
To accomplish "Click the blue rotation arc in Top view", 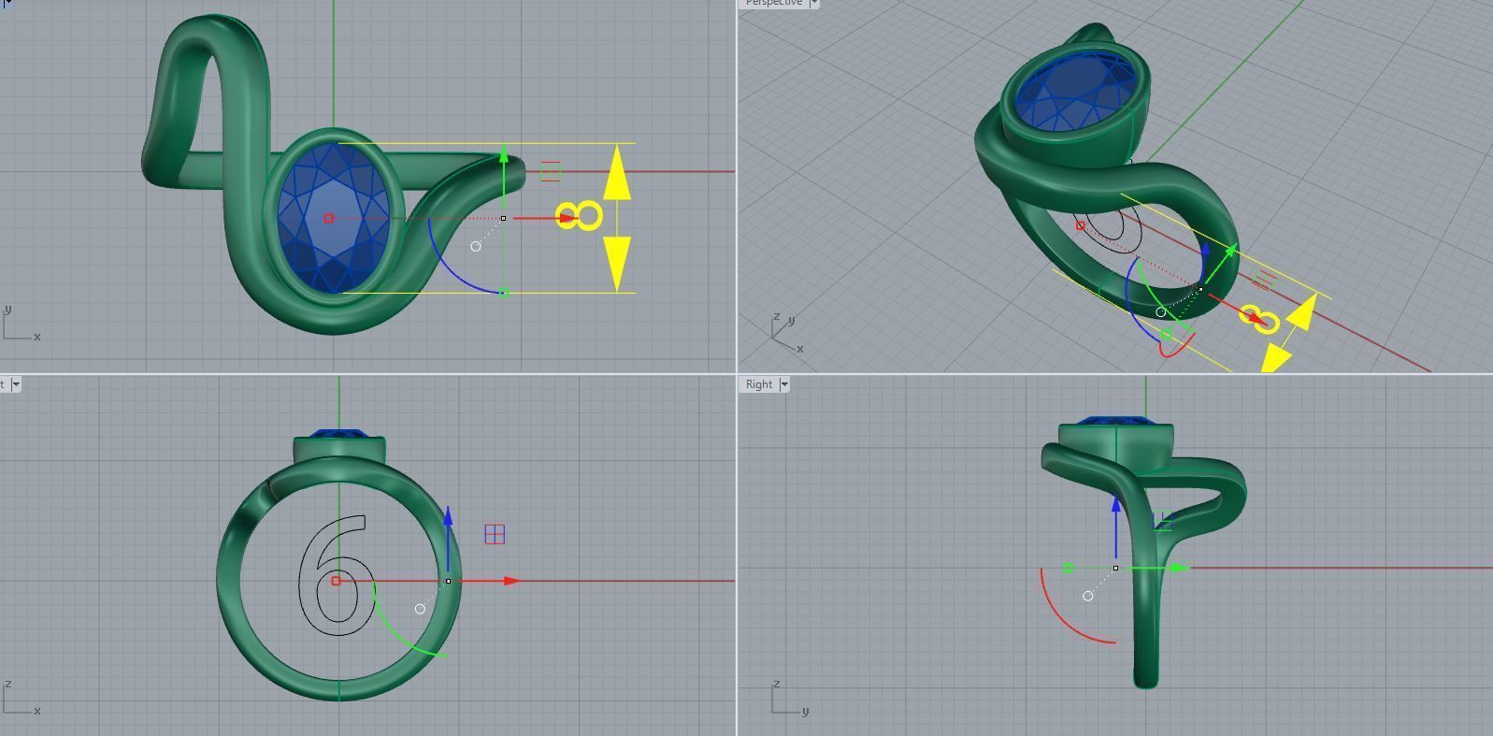I will 452,270.
